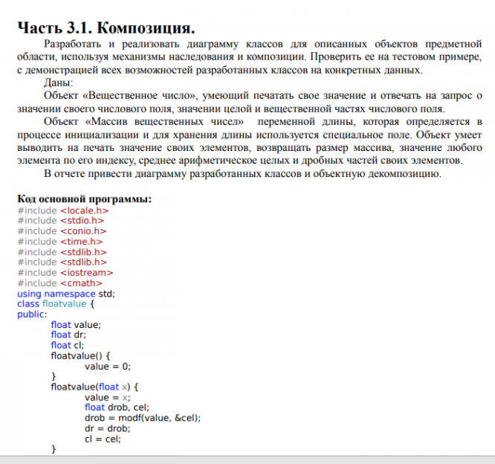This screenshot has height=464, width=495.
Task: Click the 'floatvalue(float x) {' constructor line
Action: [94, 387]
